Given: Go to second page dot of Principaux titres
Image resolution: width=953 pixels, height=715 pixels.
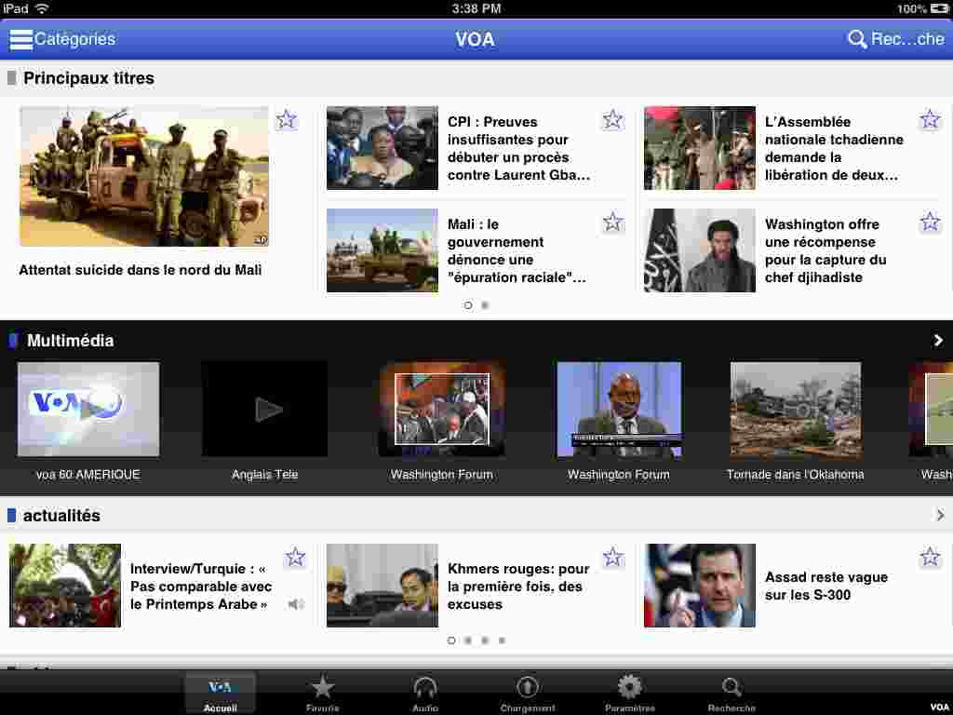Looking at the screenshot, I should pos(485,305).
